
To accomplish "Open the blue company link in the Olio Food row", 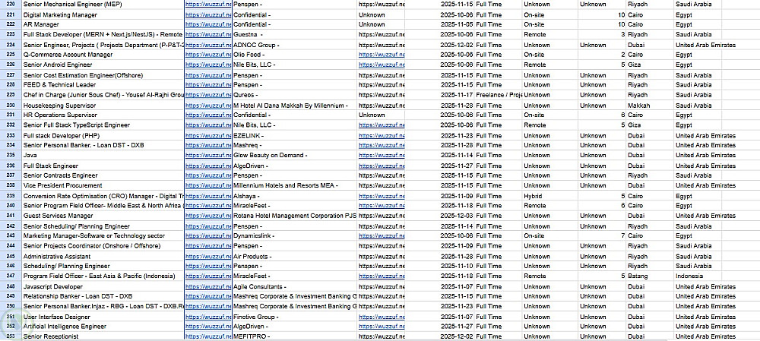I will pyautogui.click(x=381, y=55).
